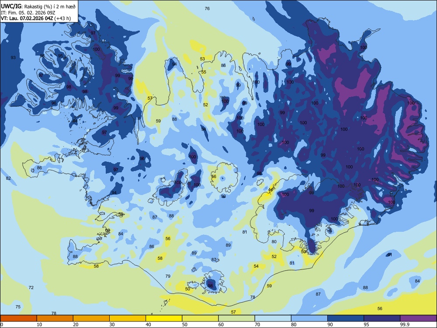
Task: Click the '54' humidity value on the map
Action: click(x=256, y=266)
